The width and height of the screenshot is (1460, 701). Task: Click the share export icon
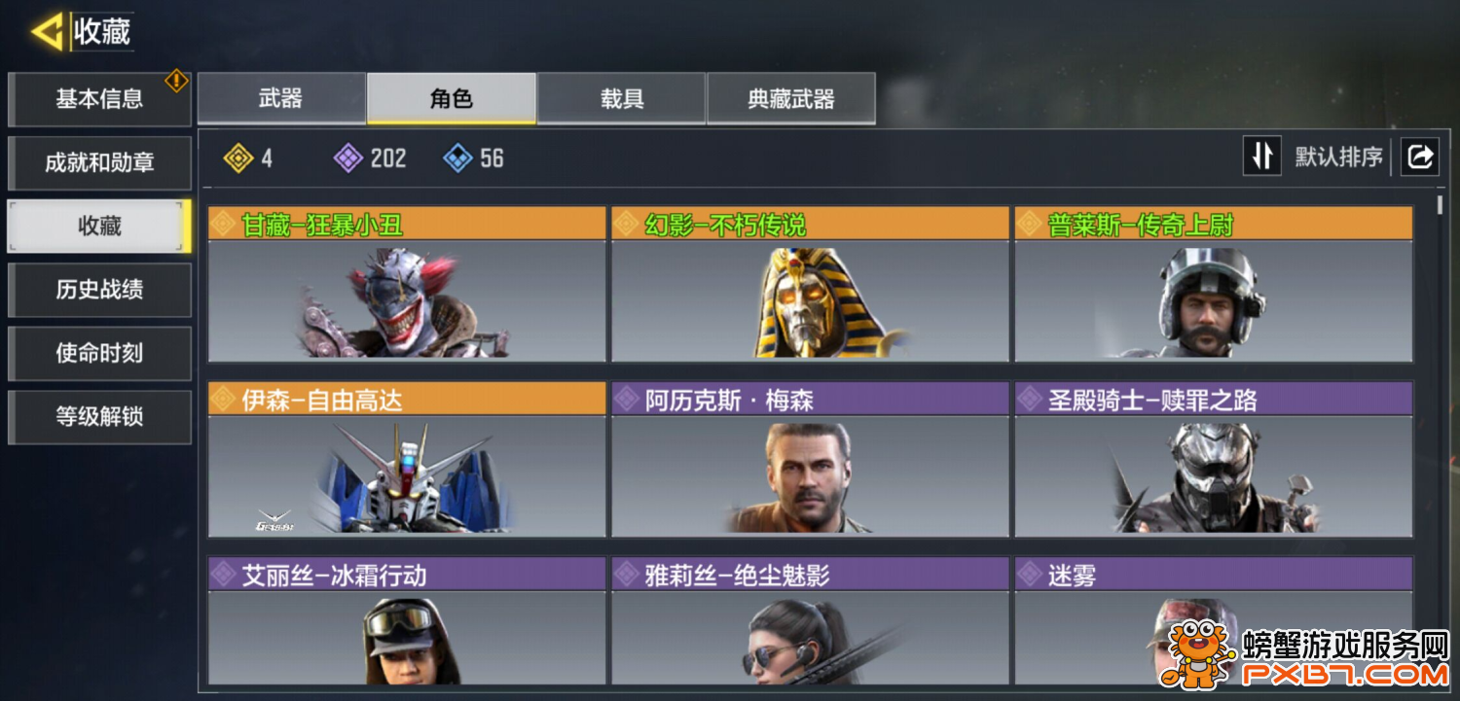[x=1419, y=156]
